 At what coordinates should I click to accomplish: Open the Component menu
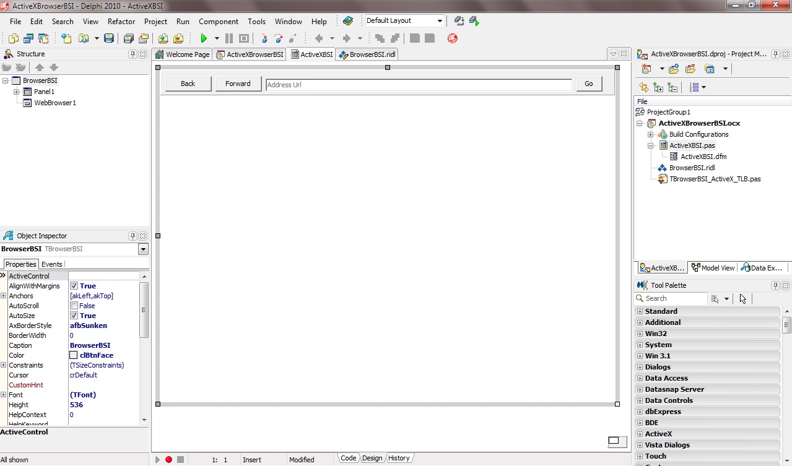pos(219,21)
